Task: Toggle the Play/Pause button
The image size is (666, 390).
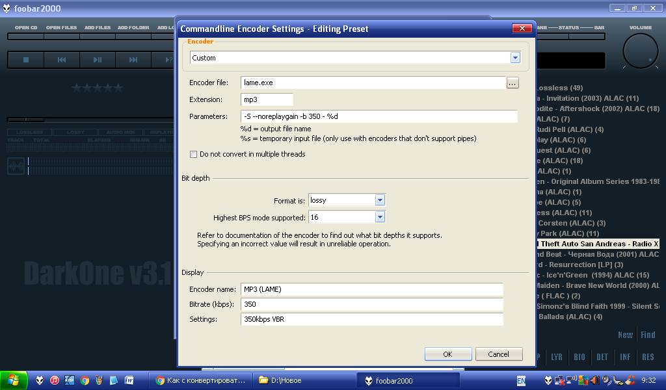Action: [x=98, y=60]
